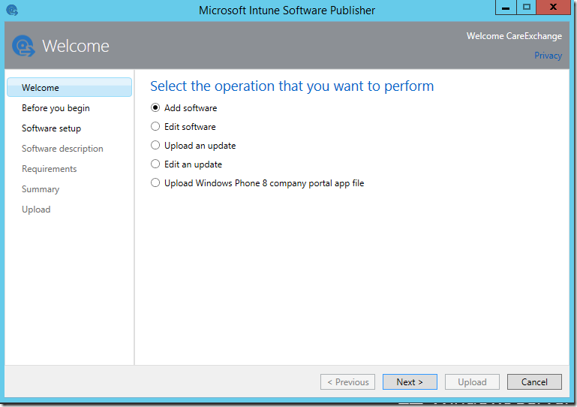Image resolution: width=577 pixels, height=407 pixels.
Task: Click the Next button
Action: click(410, 382)
